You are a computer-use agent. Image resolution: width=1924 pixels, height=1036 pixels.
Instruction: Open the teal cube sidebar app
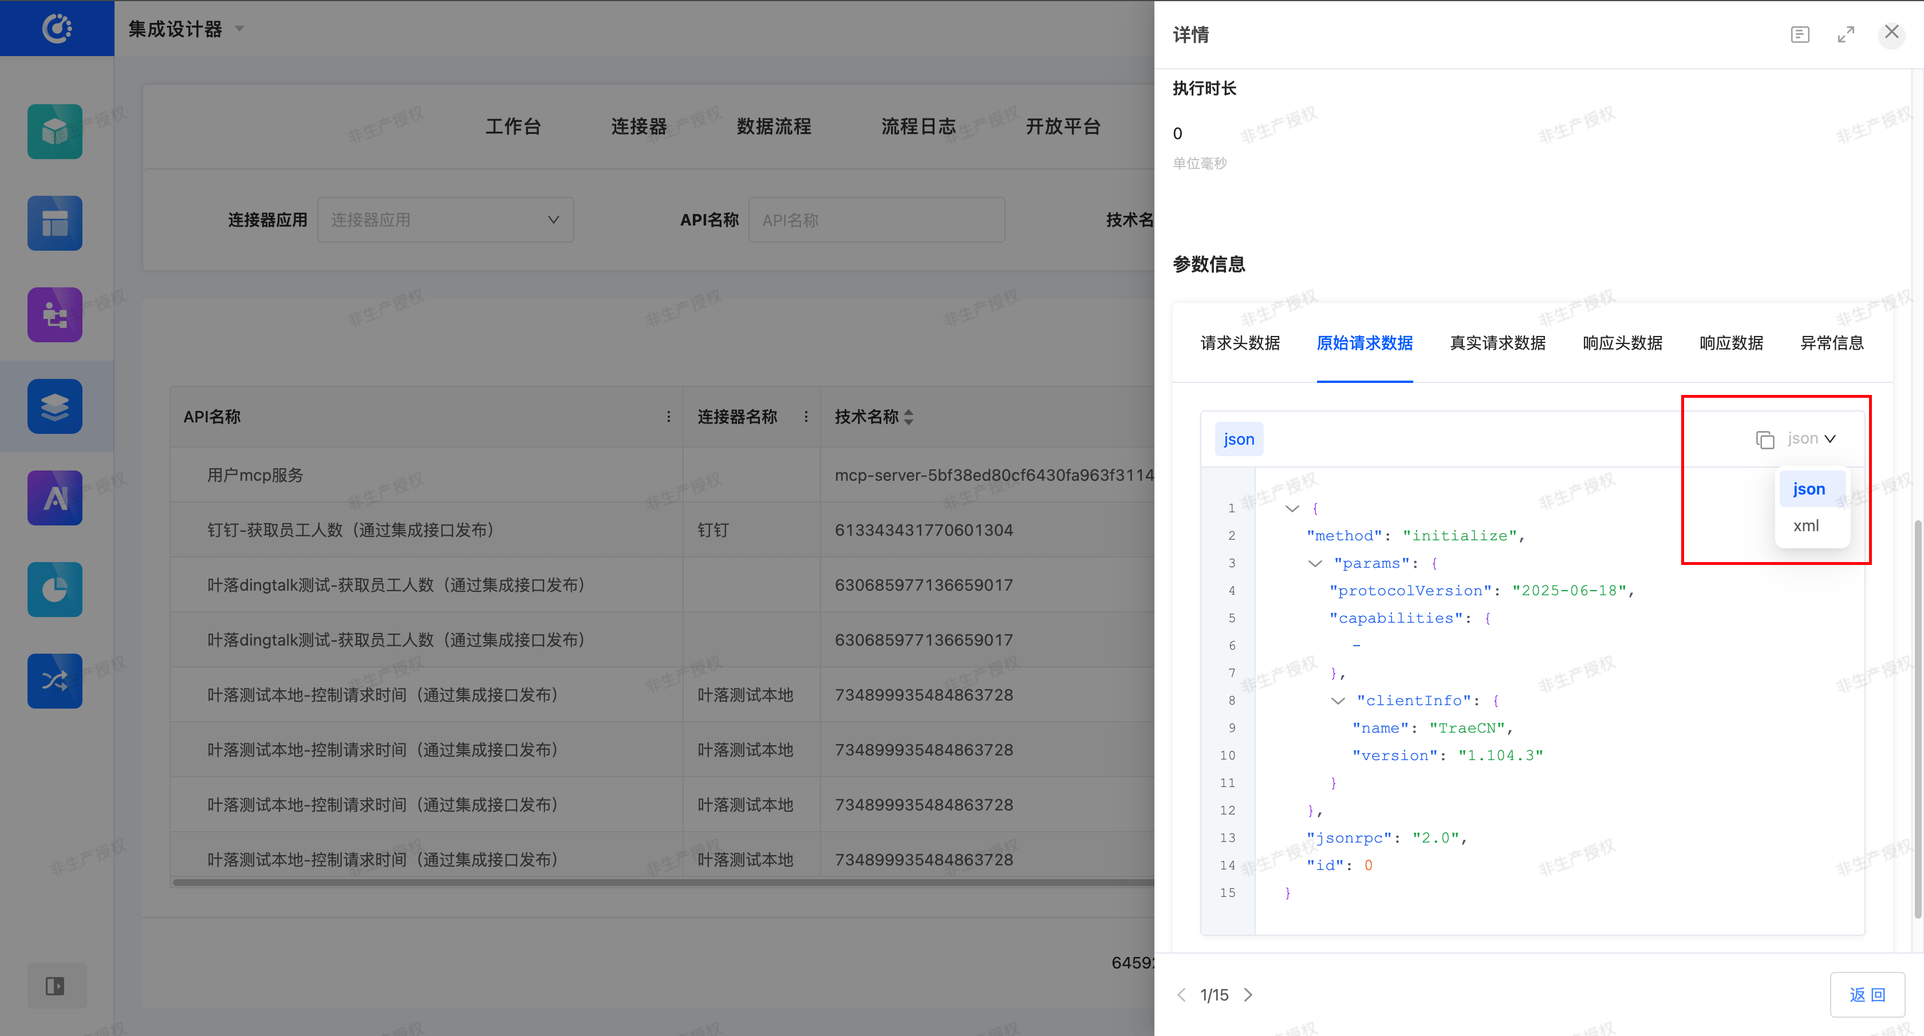pyautogui.click(x=56, y=132)
